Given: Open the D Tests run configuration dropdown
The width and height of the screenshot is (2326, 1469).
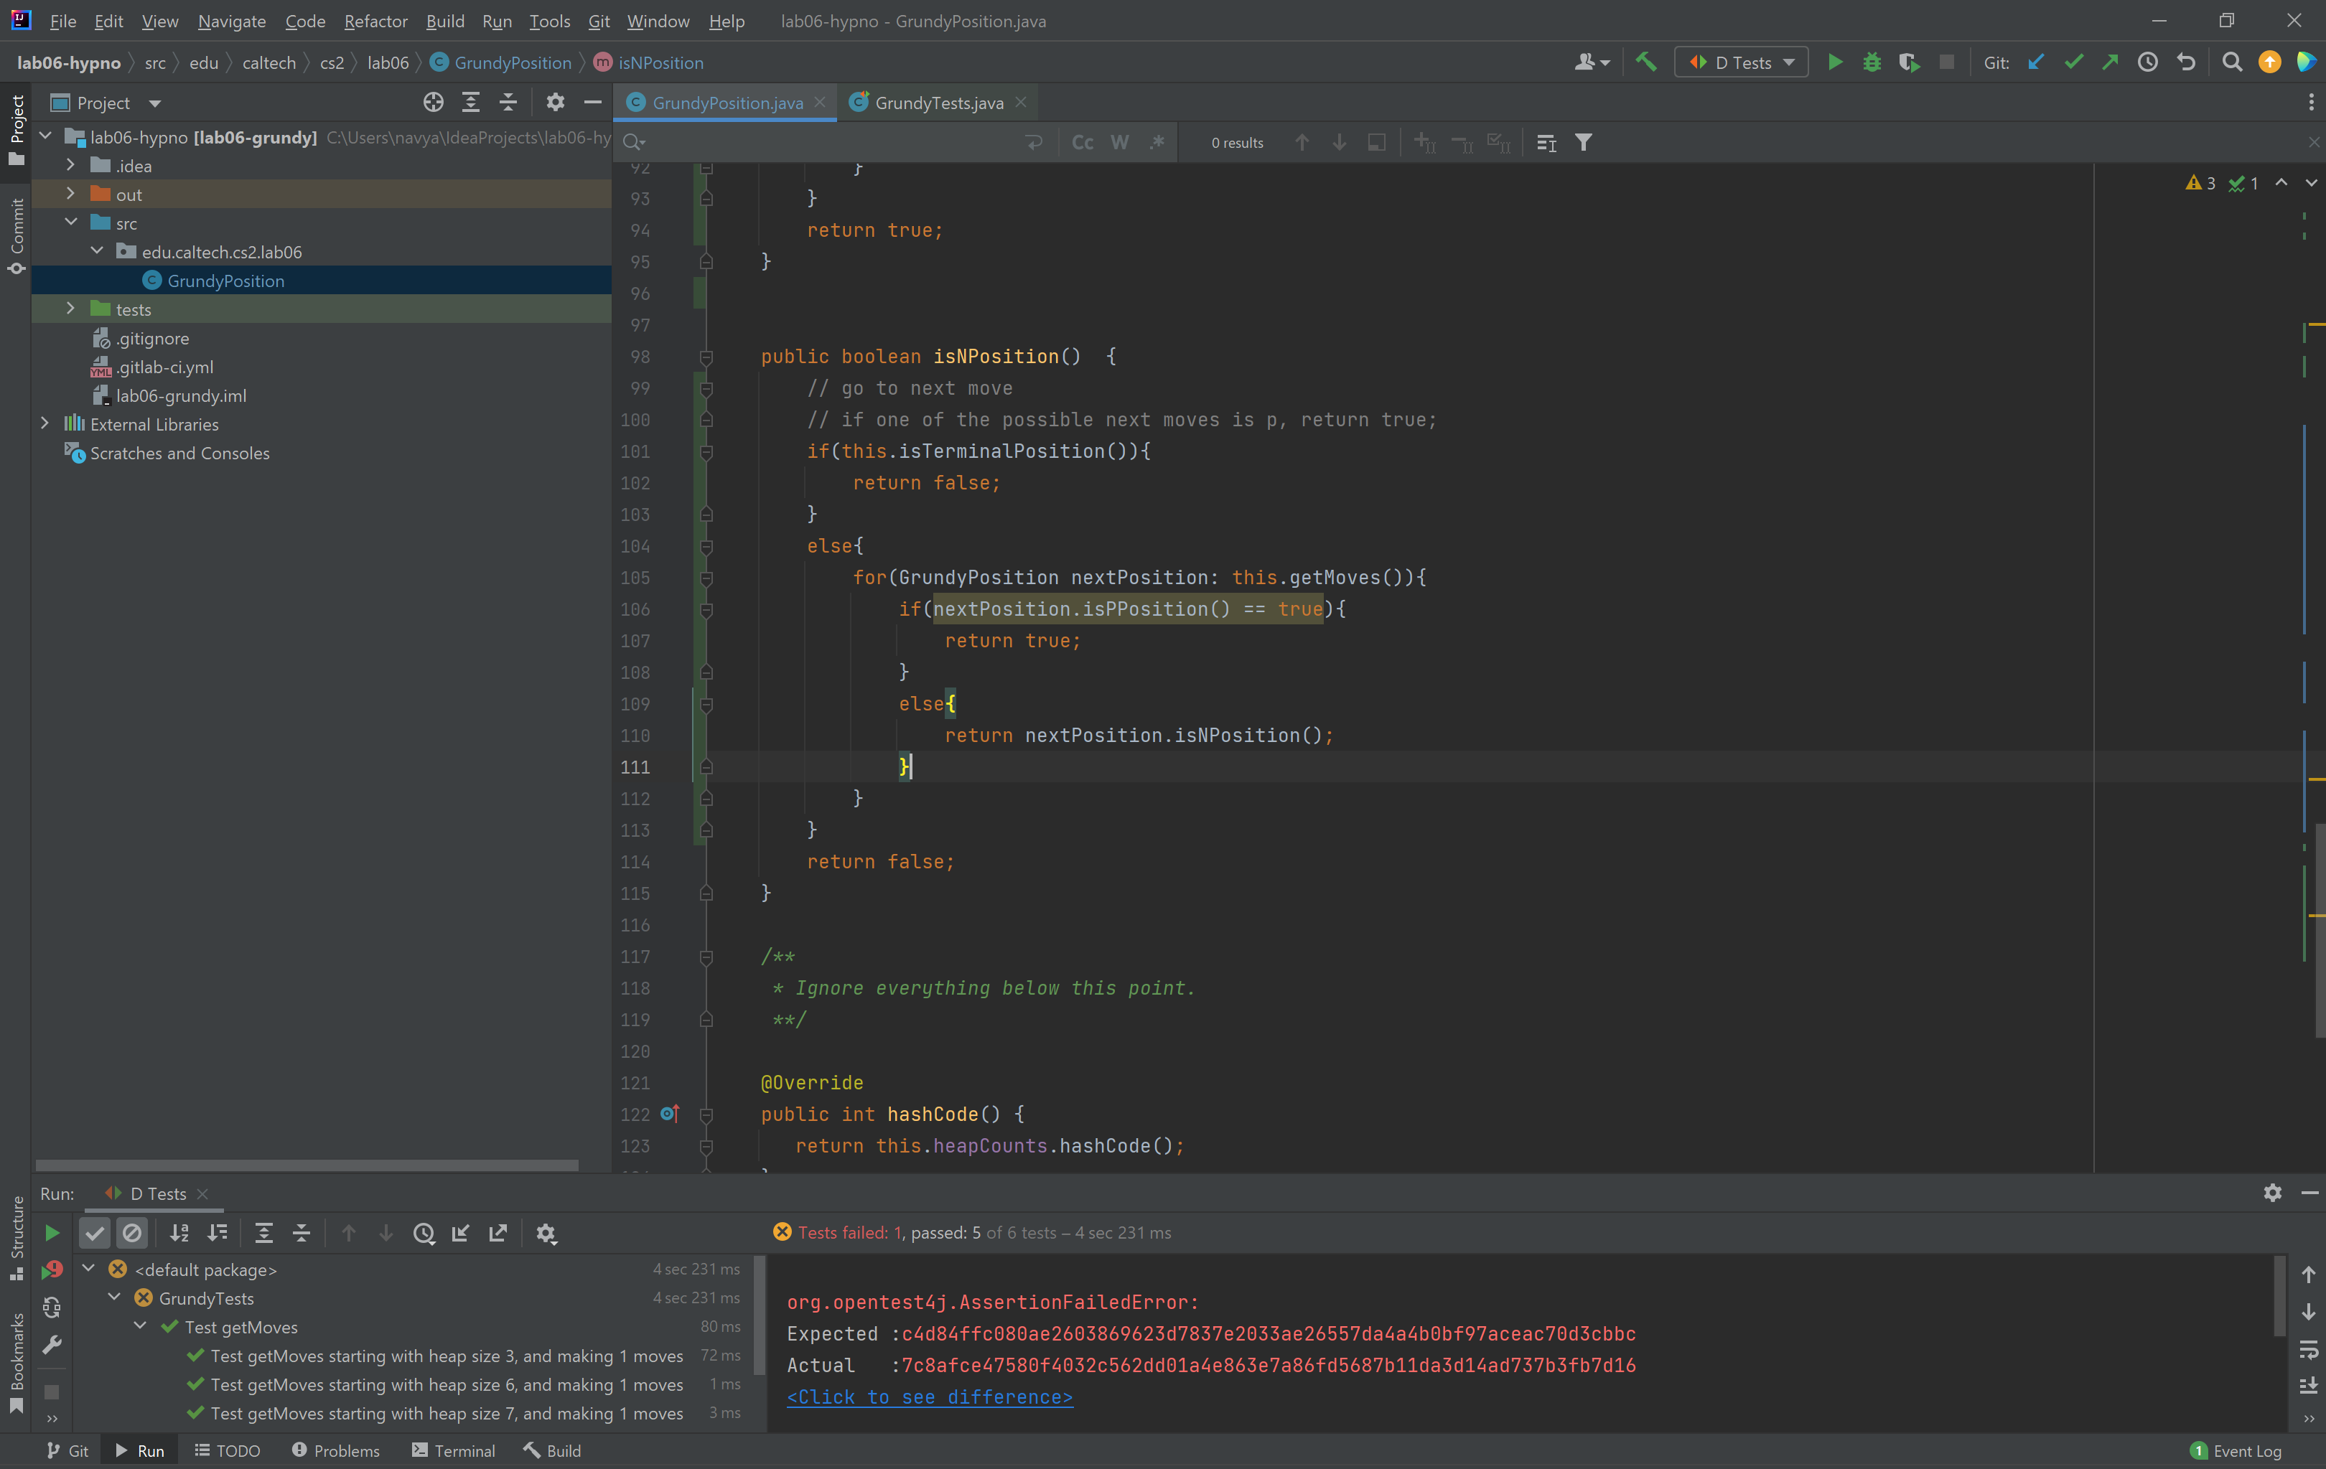Looking at the screenshot, I should [1742, 62].
